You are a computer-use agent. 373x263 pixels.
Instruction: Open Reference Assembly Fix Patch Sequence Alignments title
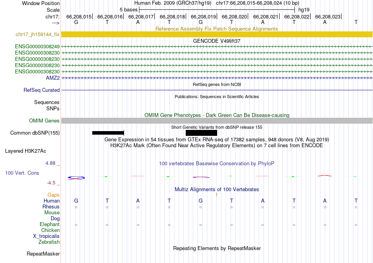pyautogui.click(x=216, y=29)
